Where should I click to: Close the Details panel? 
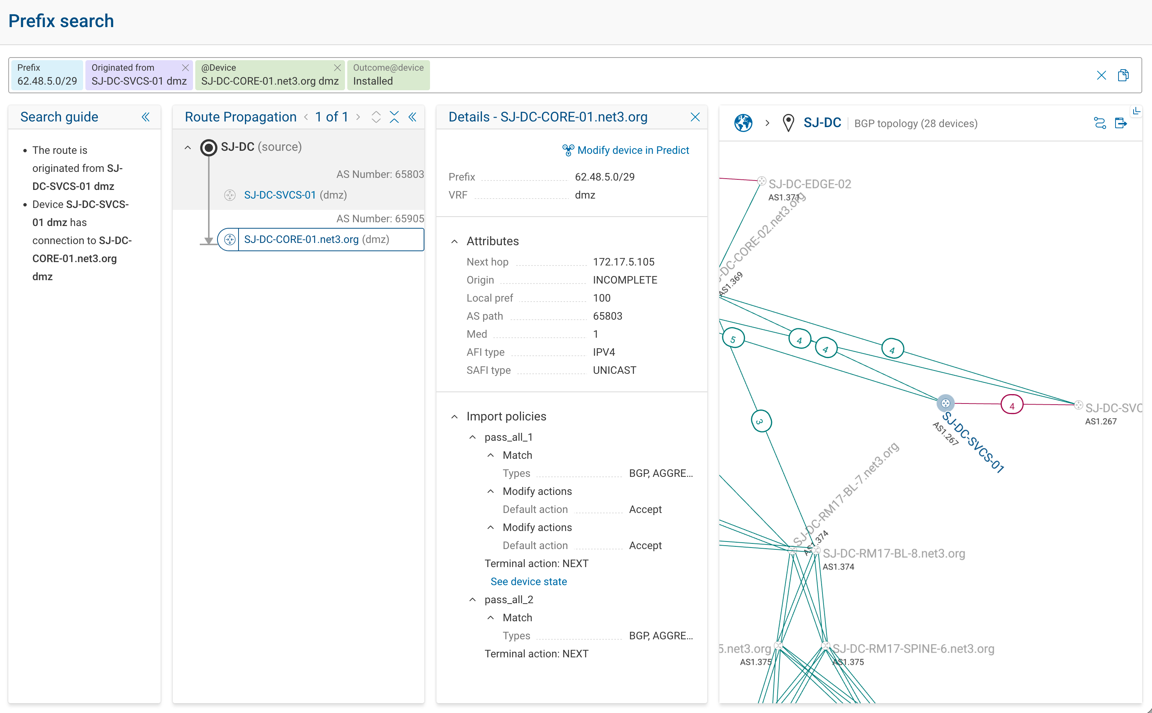(695, 117)
